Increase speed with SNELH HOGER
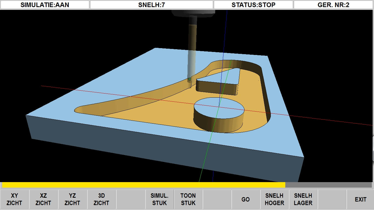This screenshot has width=374, height=210. pos(274,199)
